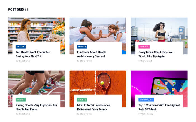
Task: Click the Health tag on Fun Facts post
Action: coord(82,47)
